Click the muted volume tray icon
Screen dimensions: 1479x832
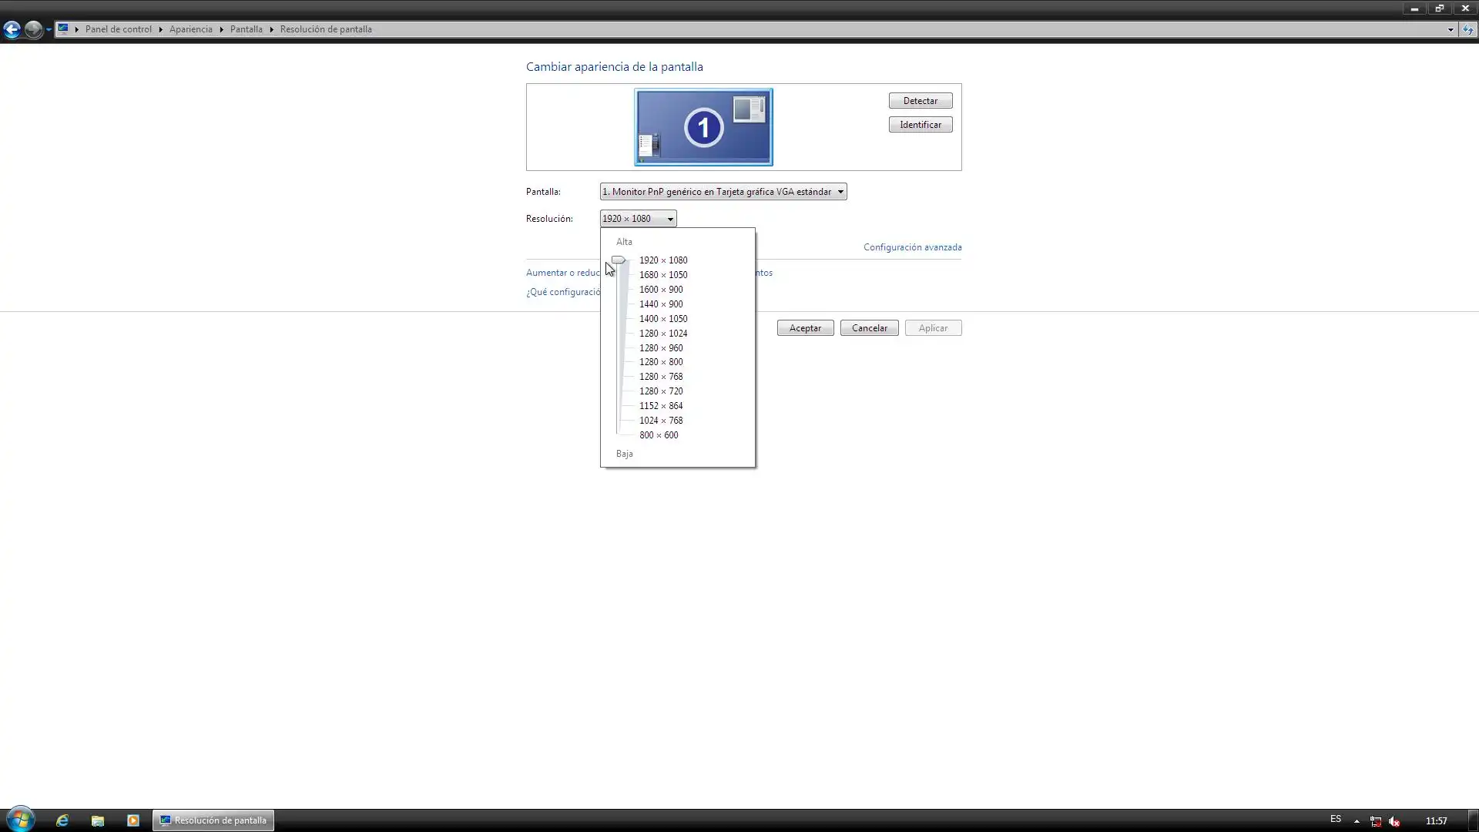[1394, 821]
